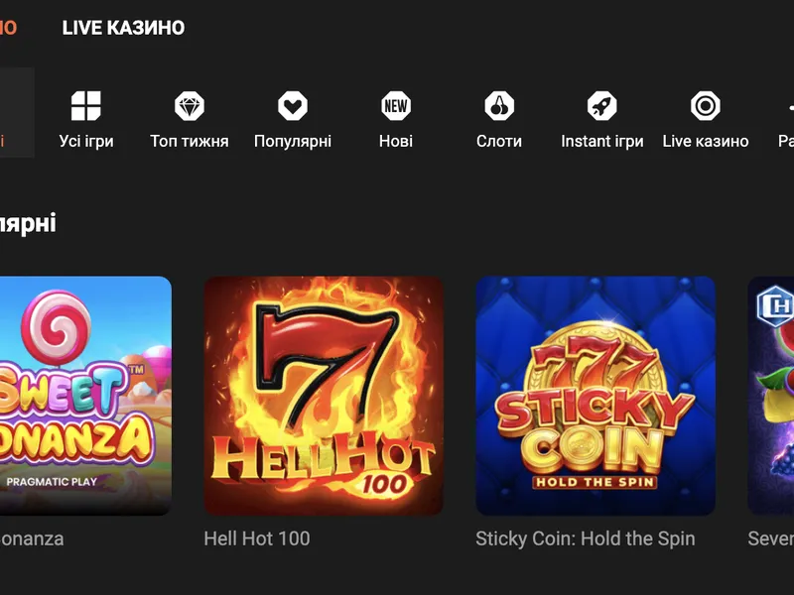Image resolution: width=794 pixels, height=595 pixels.
Task: Click the diamond icon for Топ тижня
Action: [190, 106]
